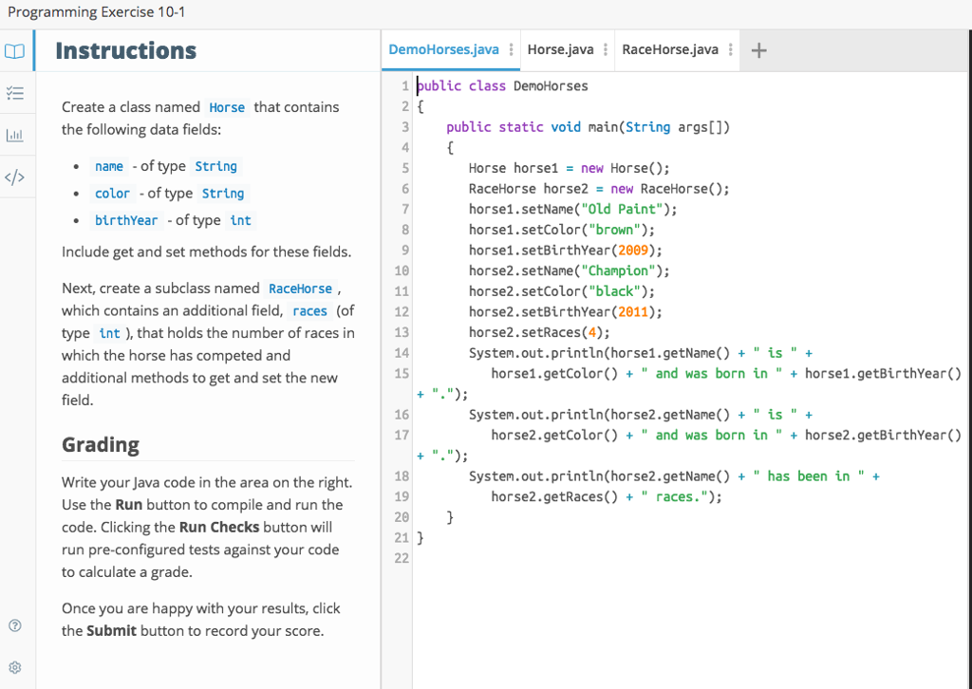Select the checklist icon in the sidebar
Screen dimensions: 972x689
click(14, 93)
